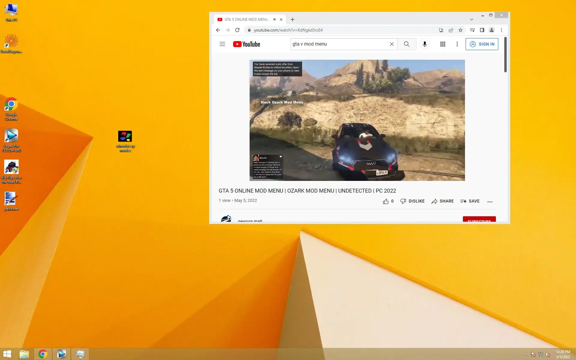Select the GTA 5 ONLINE MOD MENU tab
The width and height of the screenshot is (576, 360).
pos(246,19)
